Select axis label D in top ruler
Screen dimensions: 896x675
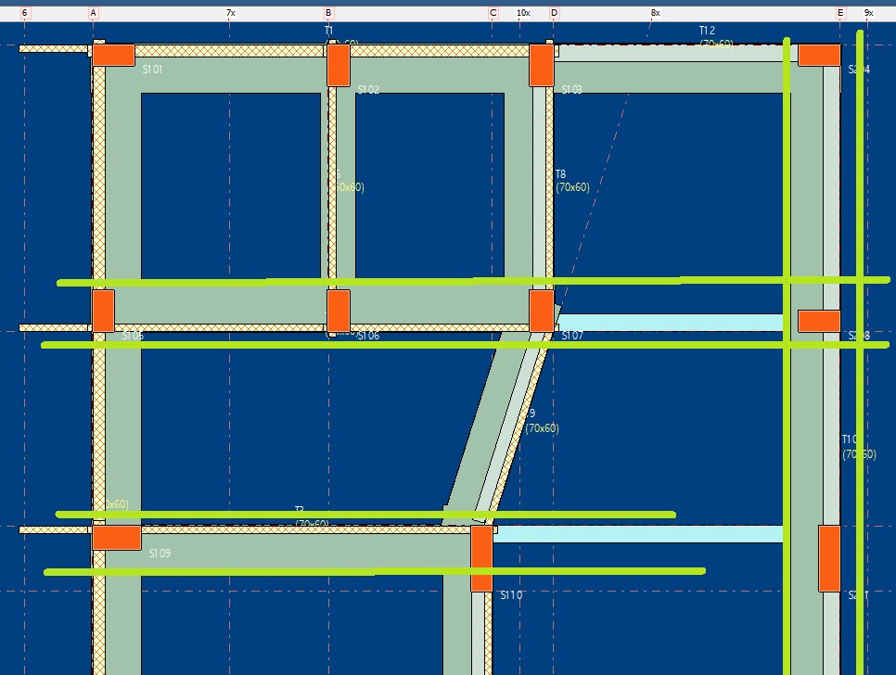(x=554, y=13)
